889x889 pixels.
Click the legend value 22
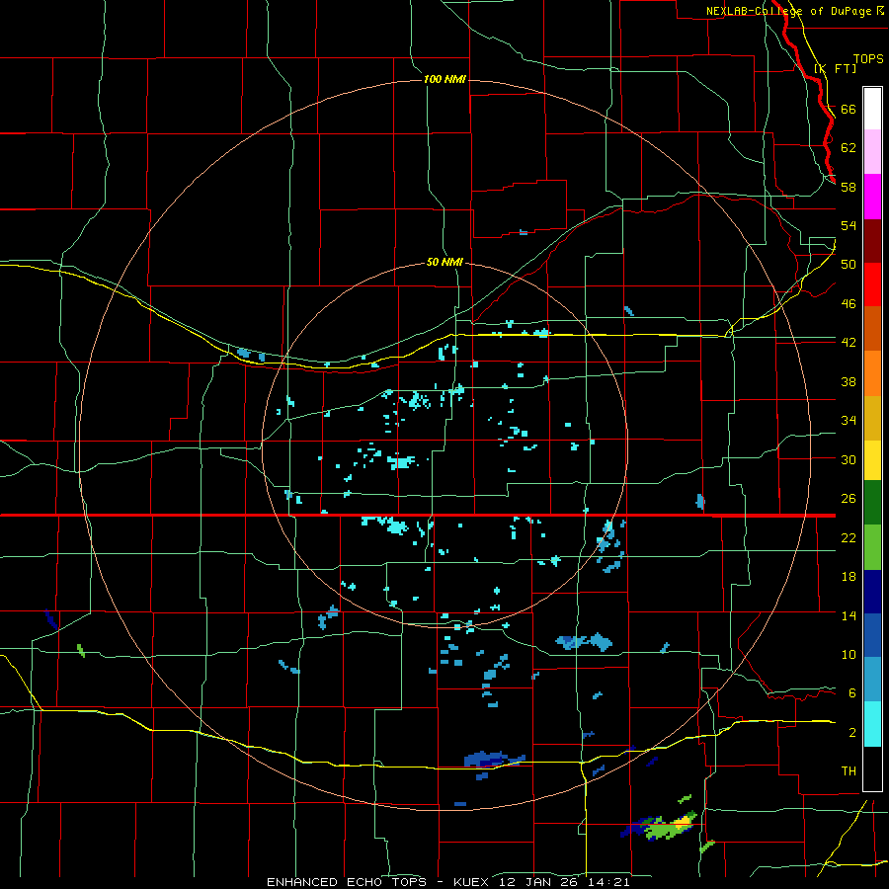[x=849, y=537]
